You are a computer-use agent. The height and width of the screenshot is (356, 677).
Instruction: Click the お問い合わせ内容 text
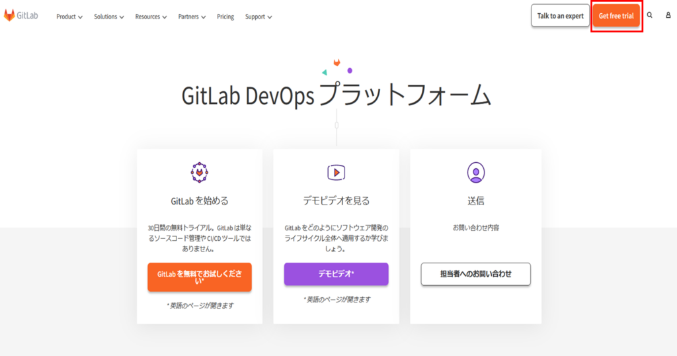click(476, 228)
